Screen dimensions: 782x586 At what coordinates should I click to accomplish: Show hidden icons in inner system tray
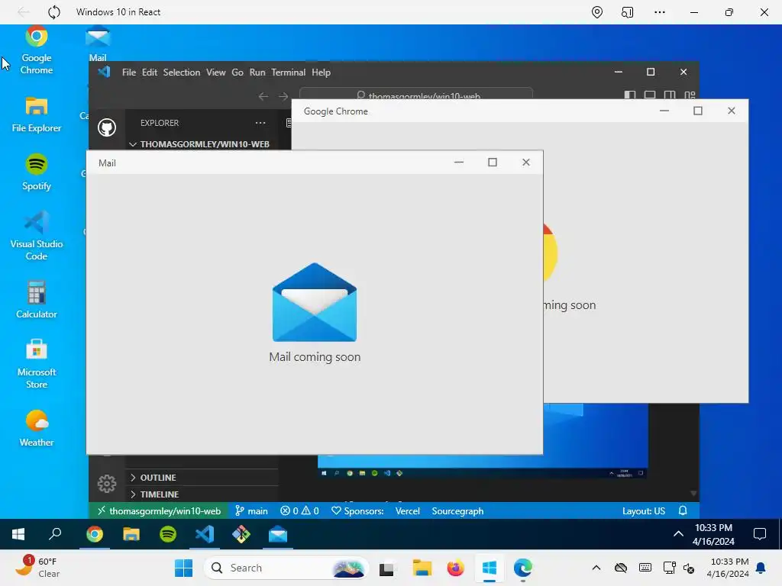point(678,534)
